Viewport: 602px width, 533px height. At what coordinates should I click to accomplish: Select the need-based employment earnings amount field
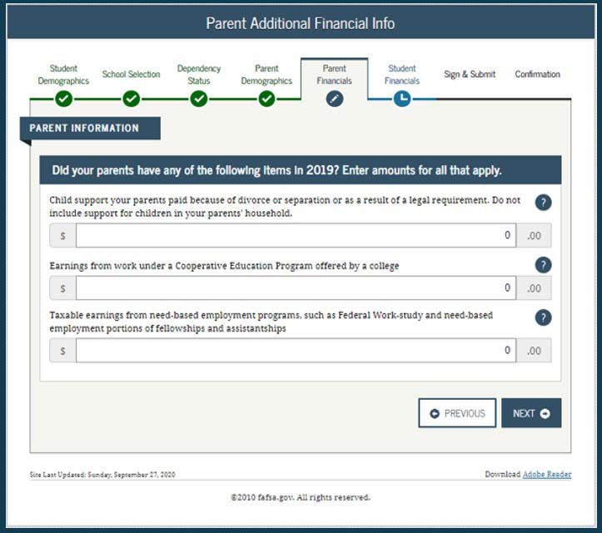296,351
